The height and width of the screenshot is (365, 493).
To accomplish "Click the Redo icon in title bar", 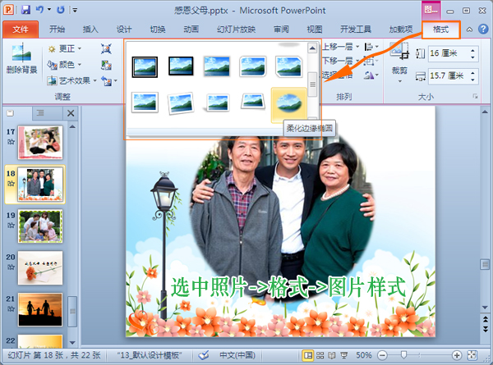I will [x=60, y=10].
